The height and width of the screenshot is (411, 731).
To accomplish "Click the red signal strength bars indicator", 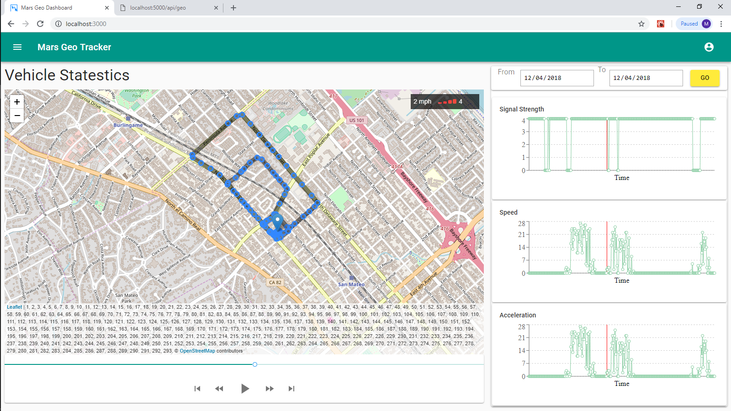I will click(447, 102).
